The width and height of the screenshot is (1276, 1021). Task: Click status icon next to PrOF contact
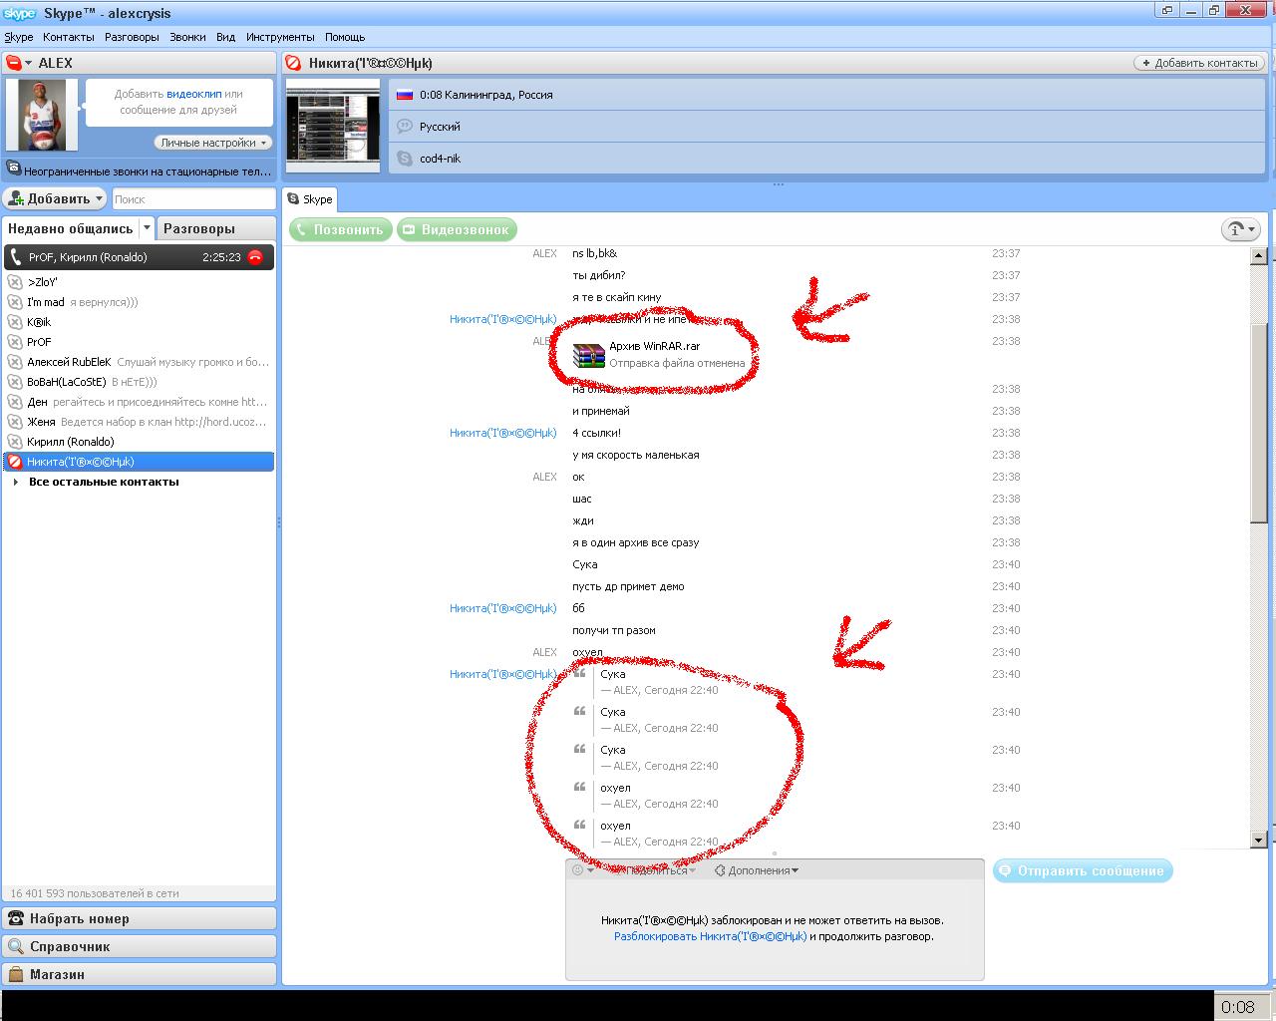15,342
